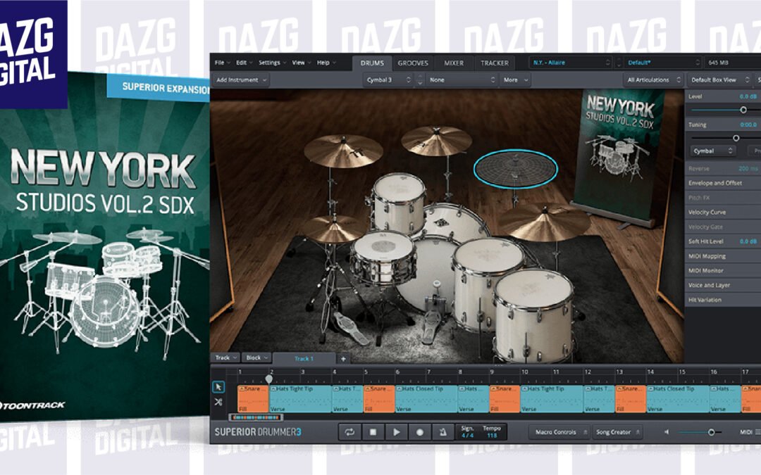This screenshot has width=761, height=475.
Task: Adjust the Tuning slider handle
Action: coord(736,138)
